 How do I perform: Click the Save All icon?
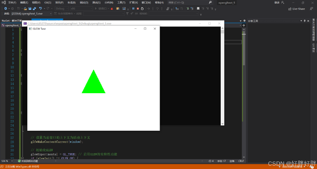tap(34, 9)
